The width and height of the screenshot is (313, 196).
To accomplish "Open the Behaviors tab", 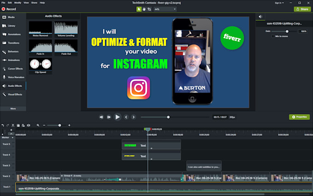I will coord(13,52).
